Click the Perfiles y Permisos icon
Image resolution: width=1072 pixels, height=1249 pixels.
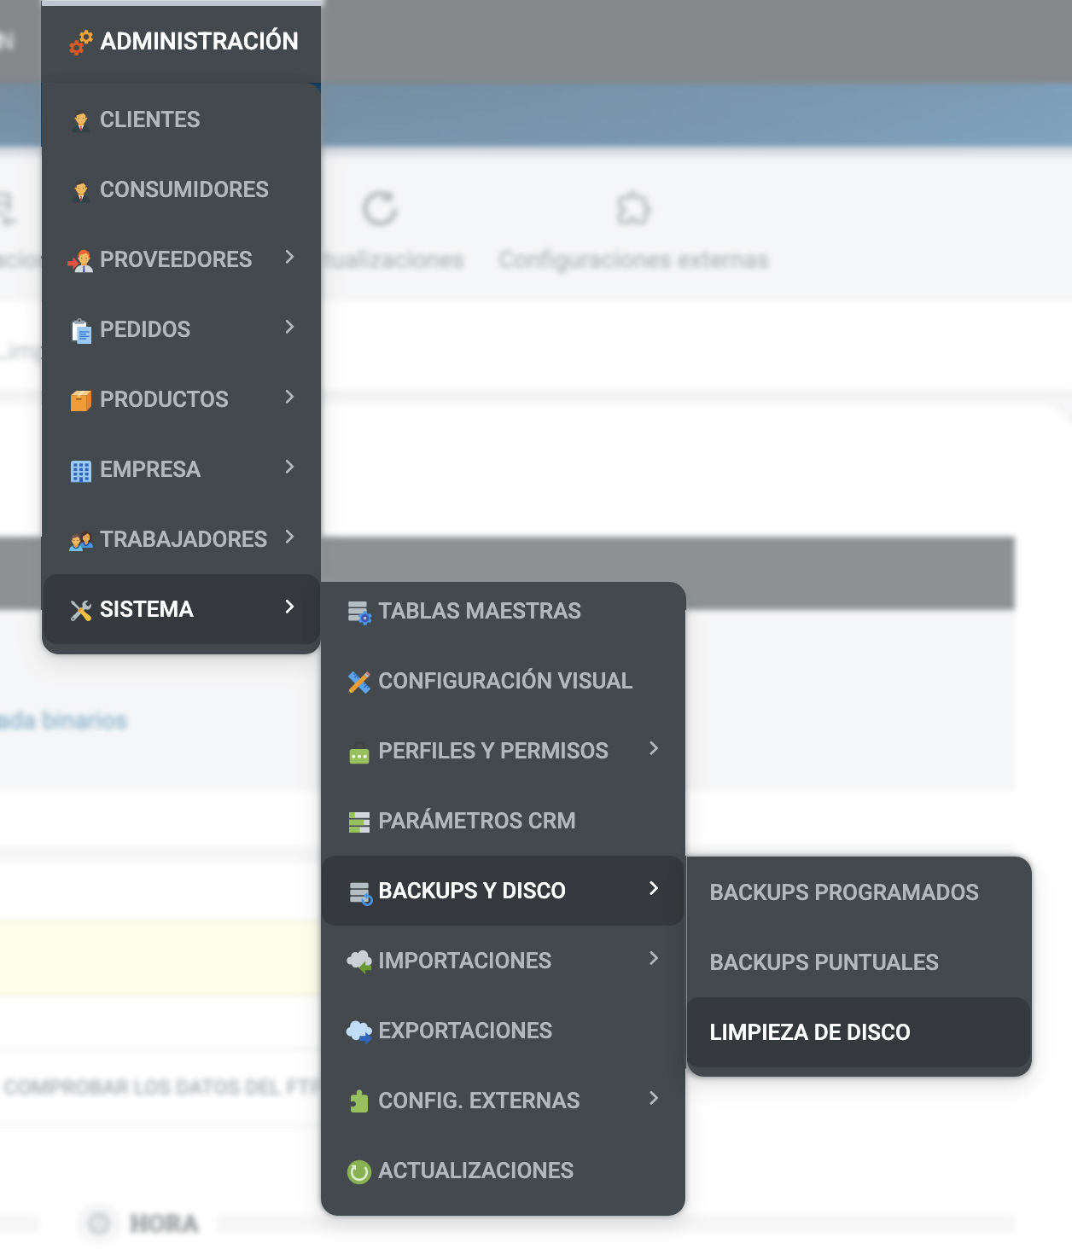click(359, 755)
